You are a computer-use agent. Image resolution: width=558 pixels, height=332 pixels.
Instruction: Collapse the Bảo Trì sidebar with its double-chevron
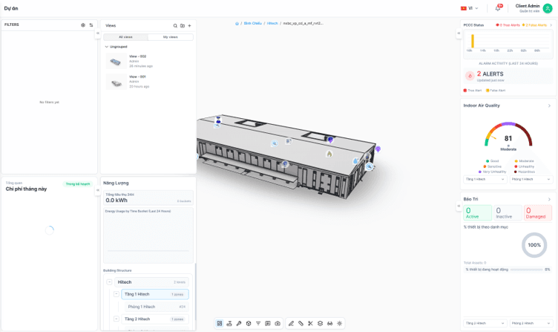[x=459, y=206]
